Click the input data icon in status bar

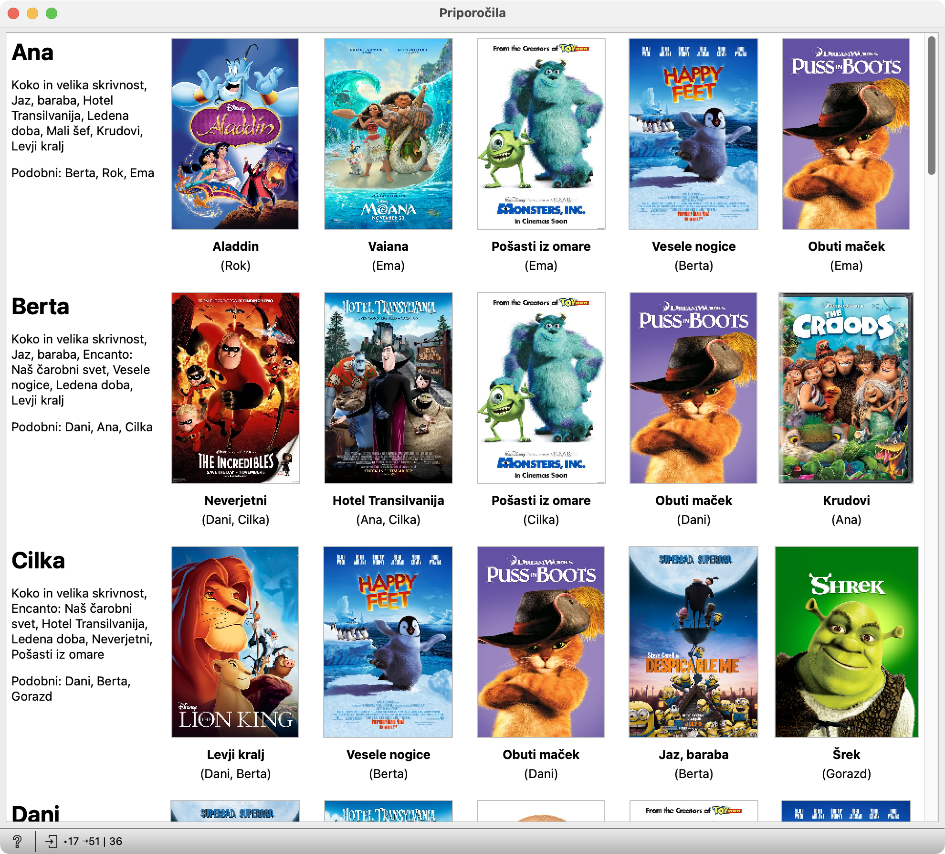coord(52,841)
